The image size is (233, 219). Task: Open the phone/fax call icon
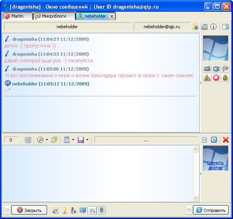pyautogui.click(x=204, y=27)
